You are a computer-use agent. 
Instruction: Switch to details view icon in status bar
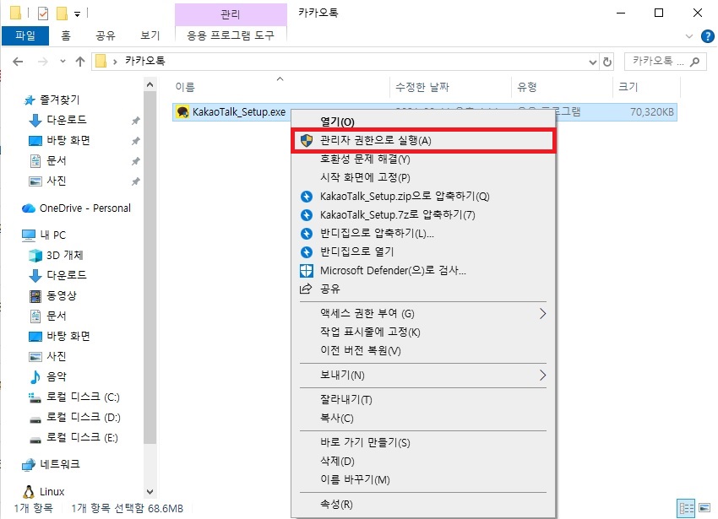[x=686, y=508]
